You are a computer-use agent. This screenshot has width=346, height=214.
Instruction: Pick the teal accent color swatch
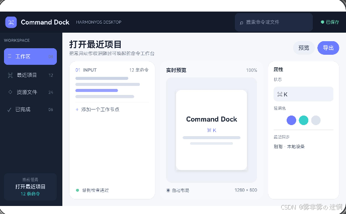click(303, 121)
